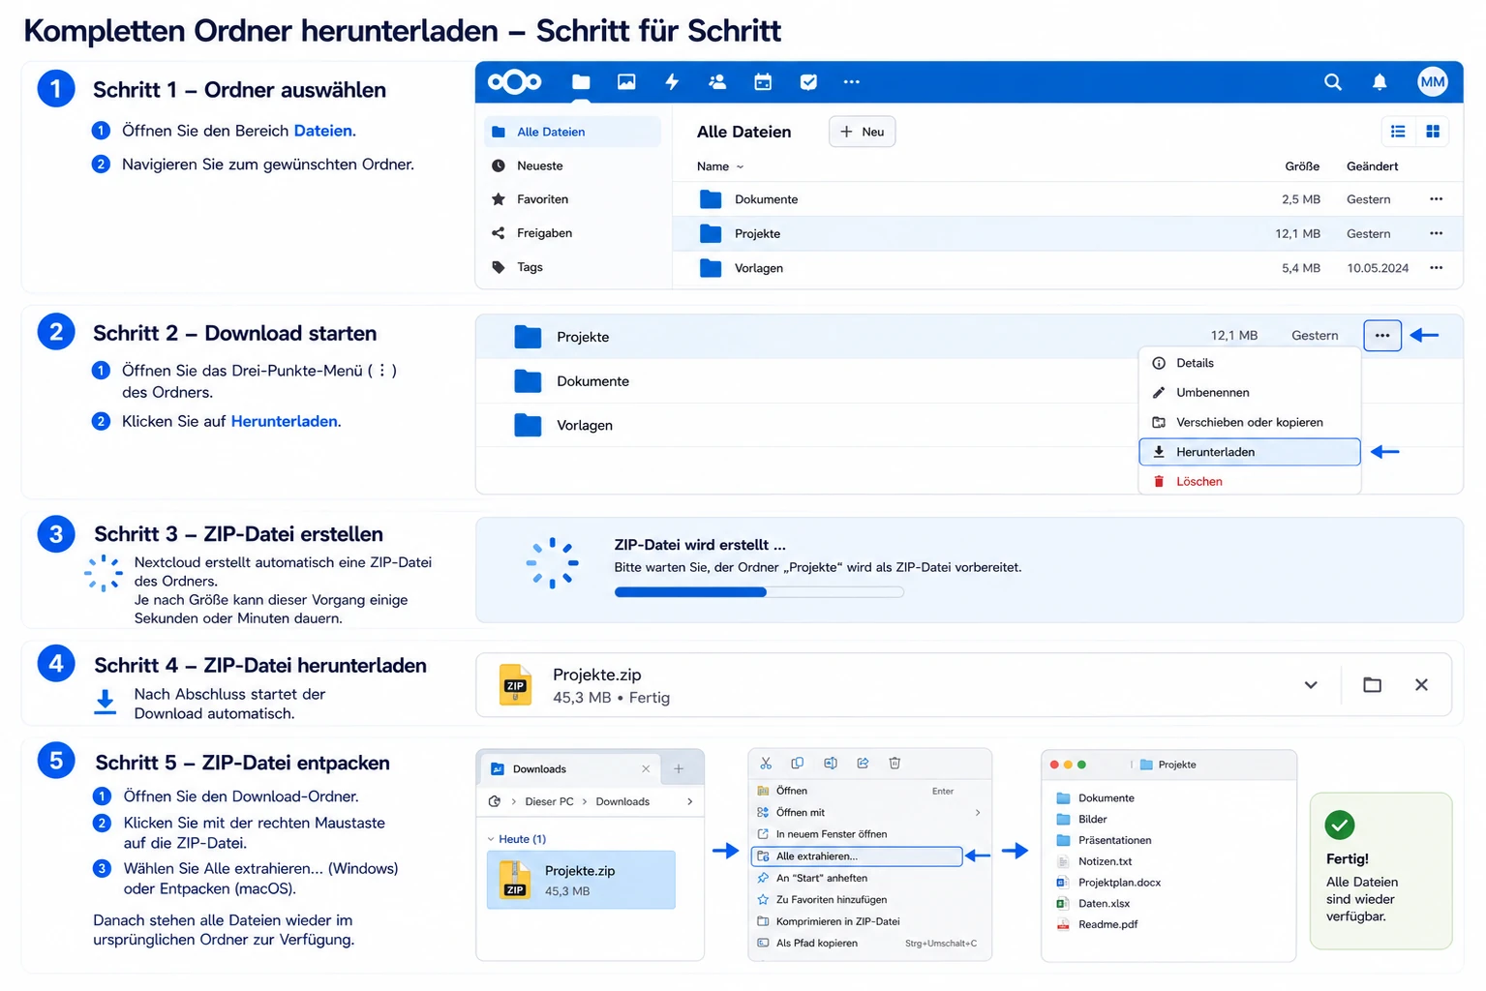Choose Herunterladen in the context menu
The image size is (1486, 991).
pos(1250,452)
